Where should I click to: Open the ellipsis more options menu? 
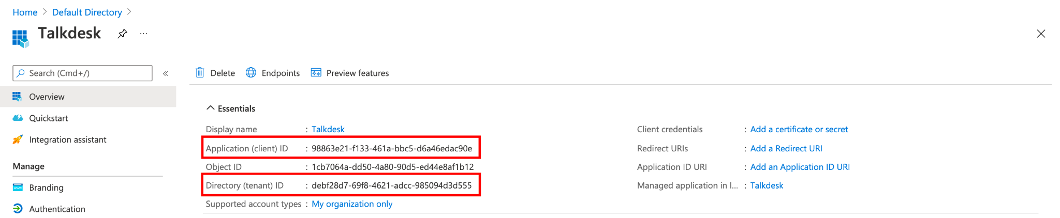[x=143, y=34]
